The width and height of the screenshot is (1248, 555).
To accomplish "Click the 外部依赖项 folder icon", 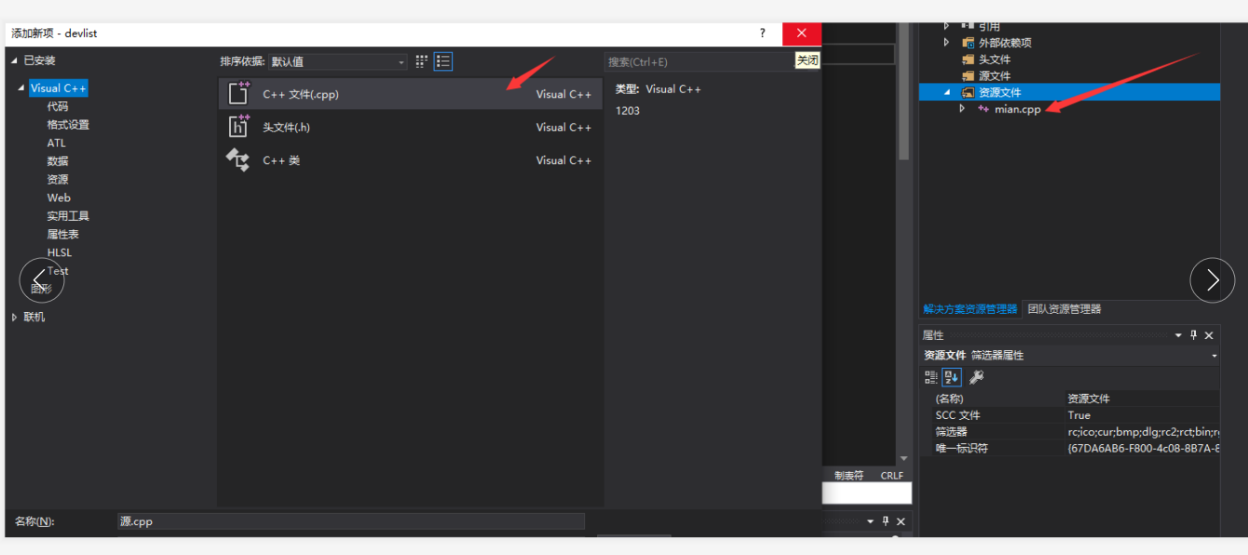I will (x=969, y=43).
